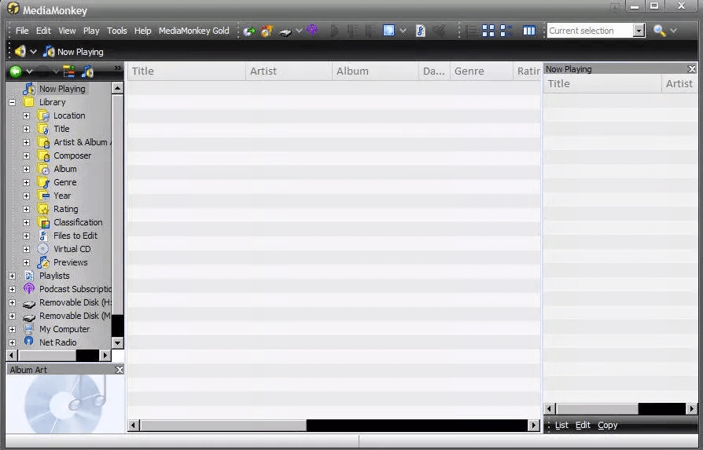Click the blue square view mode icon
The width and height of the screenshot is (703, 450).
pyautogui.click(x=388, y=31)
